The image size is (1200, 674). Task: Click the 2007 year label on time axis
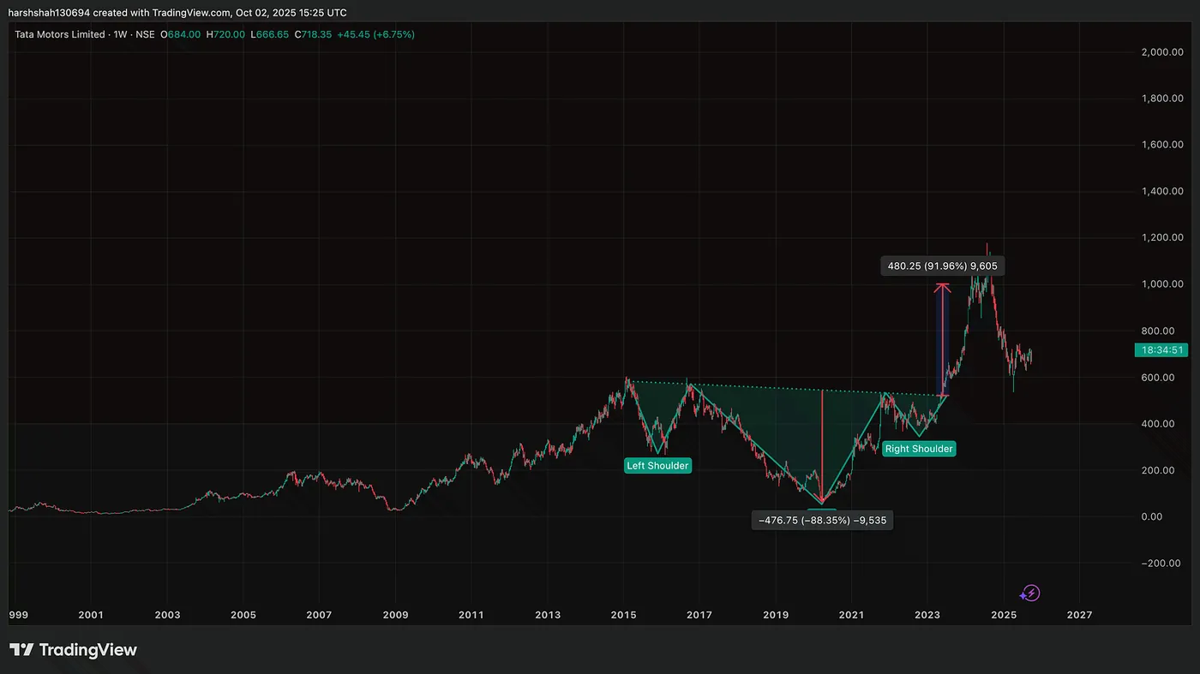click(x=319, y=615)
